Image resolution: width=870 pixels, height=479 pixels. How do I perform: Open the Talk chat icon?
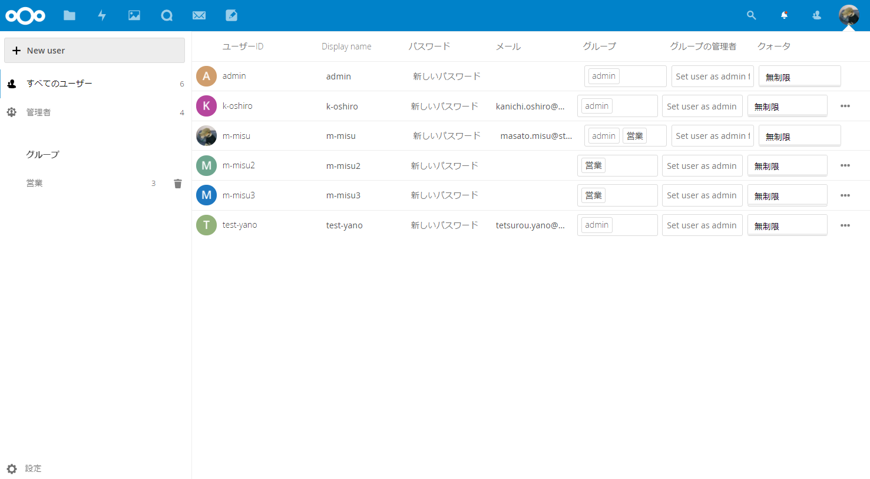[167, 15]
